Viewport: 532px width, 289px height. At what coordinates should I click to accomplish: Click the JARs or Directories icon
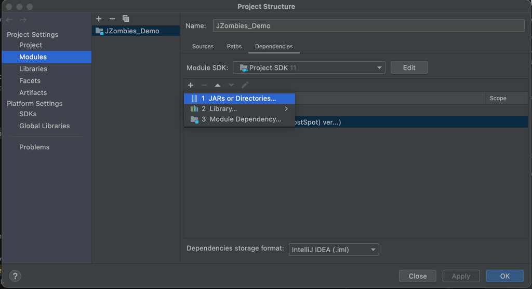pos(194,99)
